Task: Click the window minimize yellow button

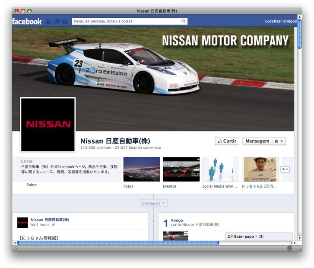Action: (23, 11)
